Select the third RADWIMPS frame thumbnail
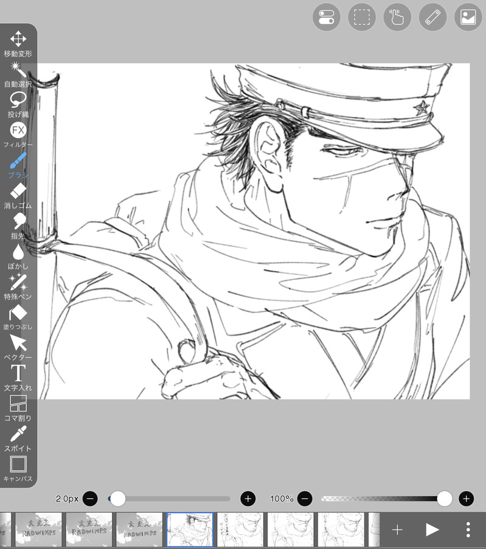This screenshot has height=549, width=486. 139,530
